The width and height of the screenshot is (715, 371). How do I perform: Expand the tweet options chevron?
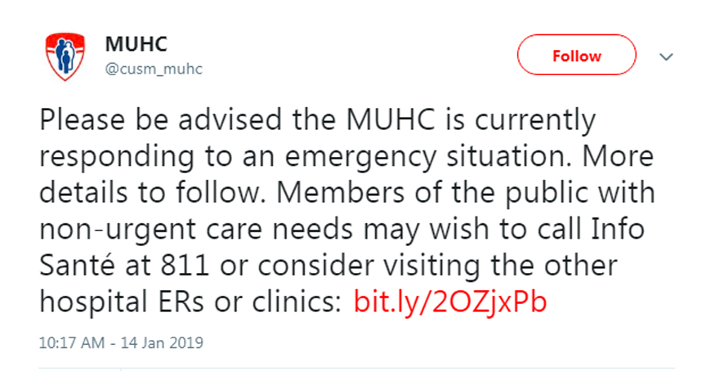click(666, 57)
